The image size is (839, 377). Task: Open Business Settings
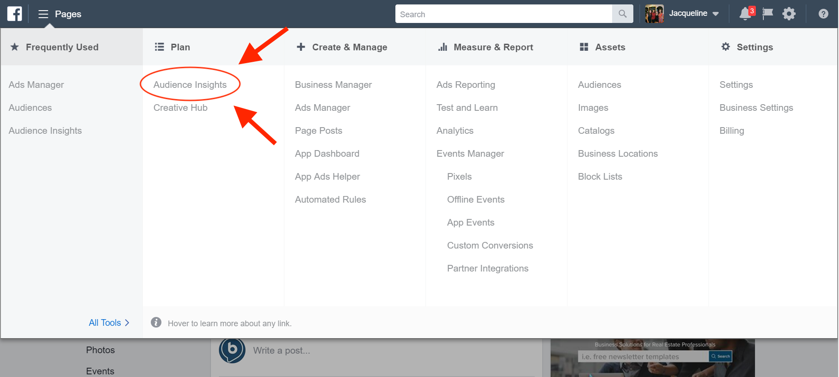756,108
